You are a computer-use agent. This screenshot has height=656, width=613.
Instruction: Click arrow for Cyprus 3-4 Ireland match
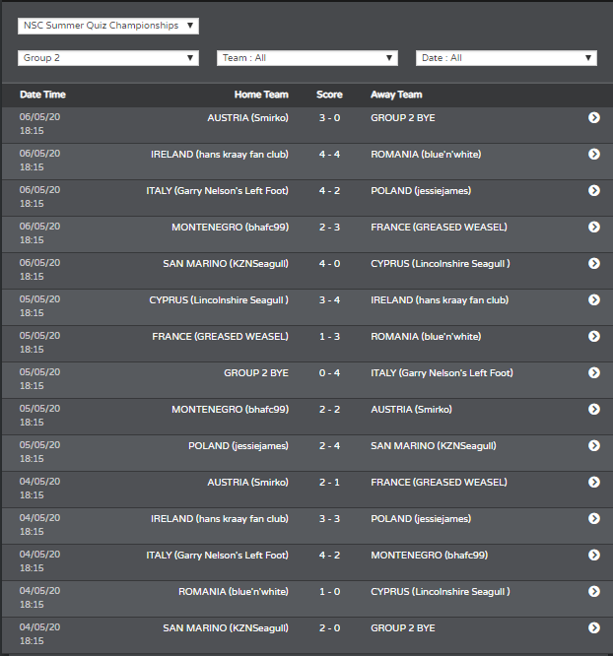[593, 299]
